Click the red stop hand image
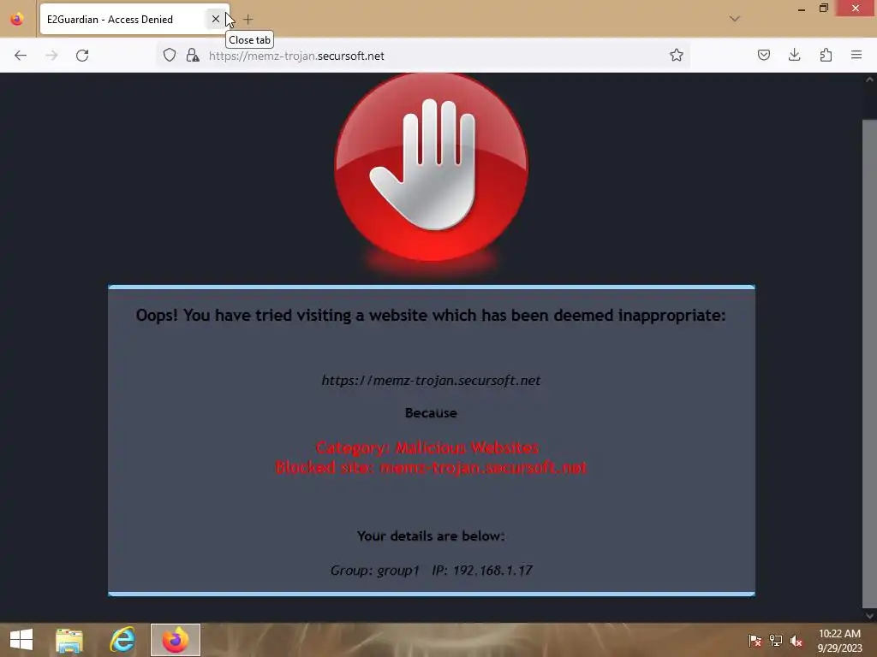This screenshot has width=877, height=657. [432, 167]
